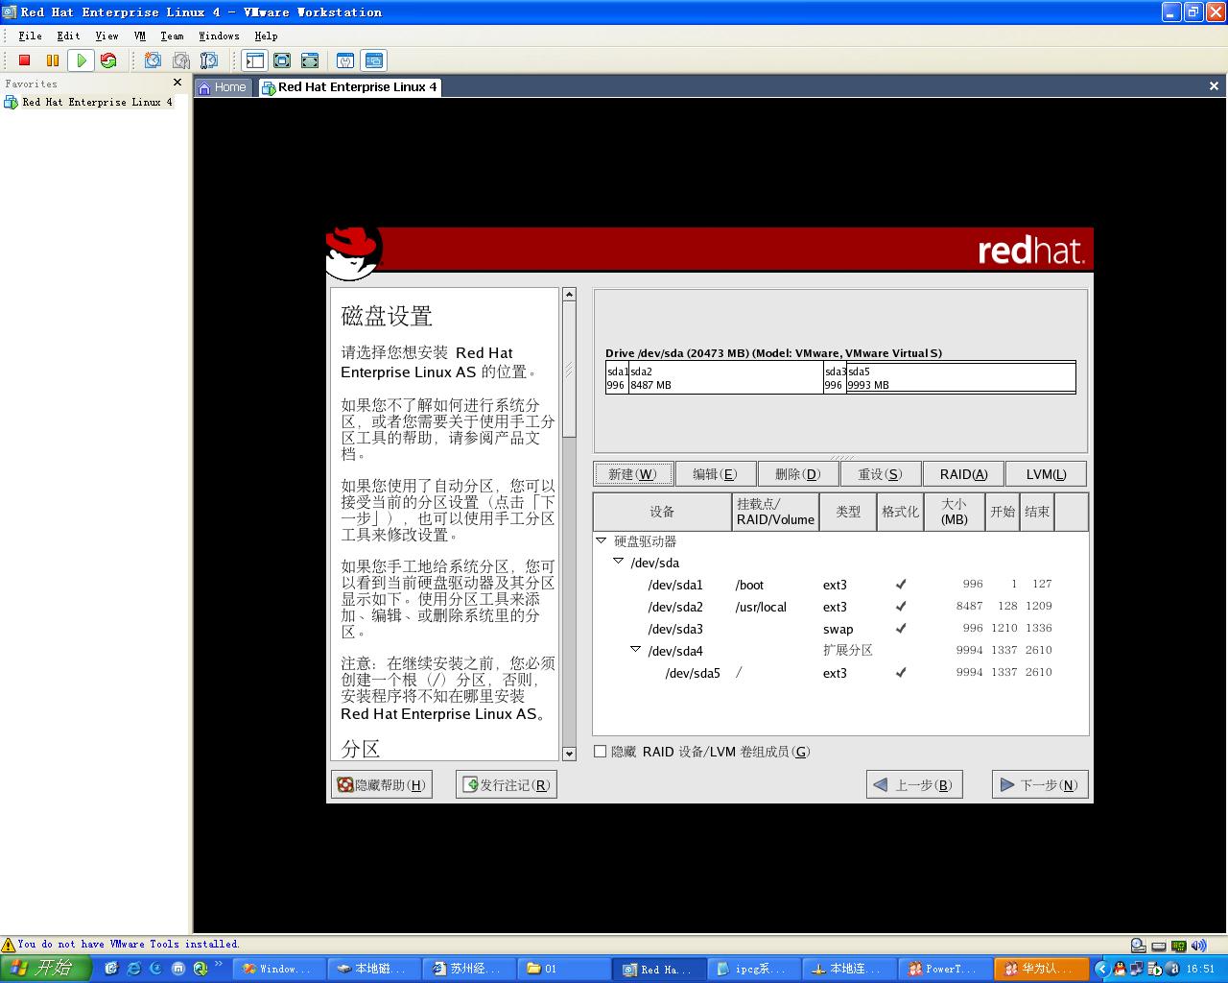The height and width of the screenshot is (983, 1228).
Task: Click the green Power On play icon
Action: coord(82,60)
